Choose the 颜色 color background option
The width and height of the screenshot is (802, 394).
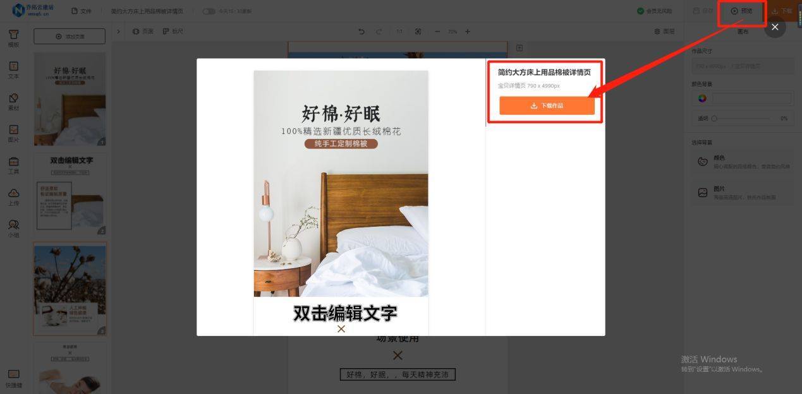tap(743, 162)
